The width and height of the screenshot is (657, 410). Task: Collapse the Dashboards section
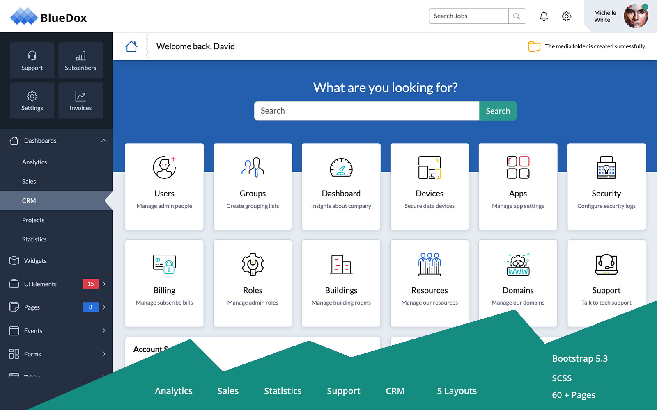(104, 140)
